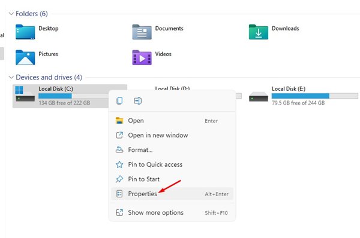
Task: Click the Local Disk (E:) name
Action: pyautogui.click(x=289, y=89)
